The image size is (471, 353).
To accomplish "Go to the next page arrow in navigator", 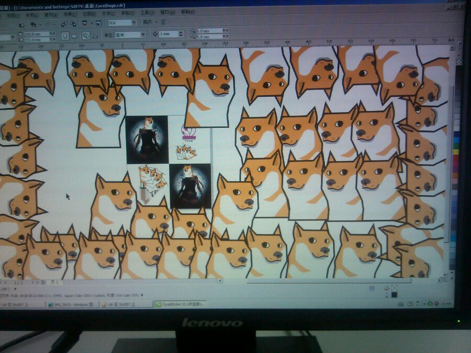I will pyautogui.click(x=33, y=282).
